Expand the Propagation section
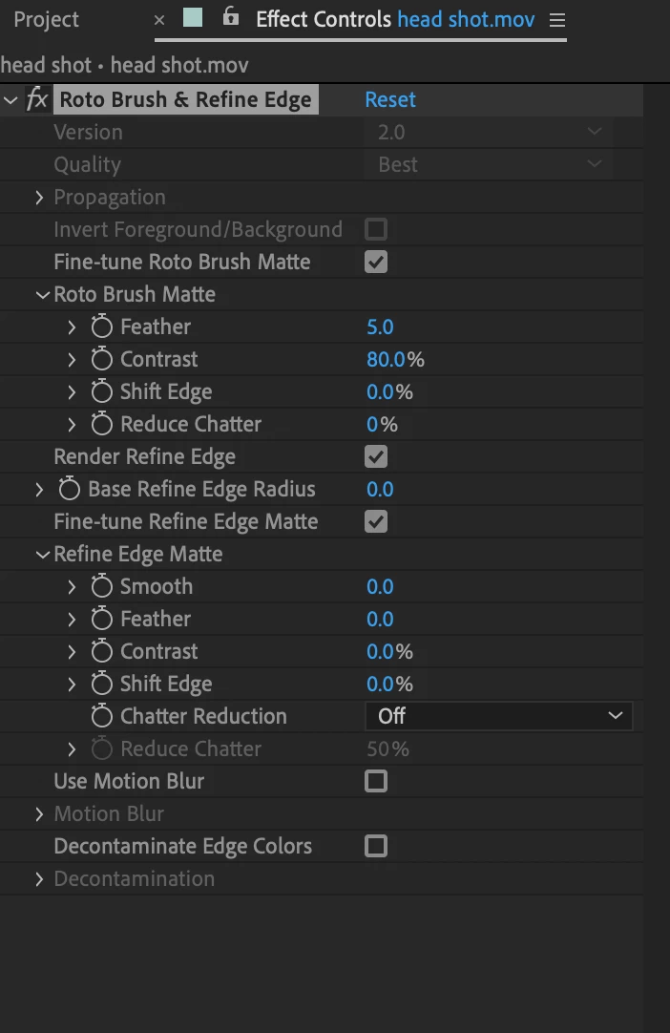Viewport: 670px width, 1033px height. [39, 197]
